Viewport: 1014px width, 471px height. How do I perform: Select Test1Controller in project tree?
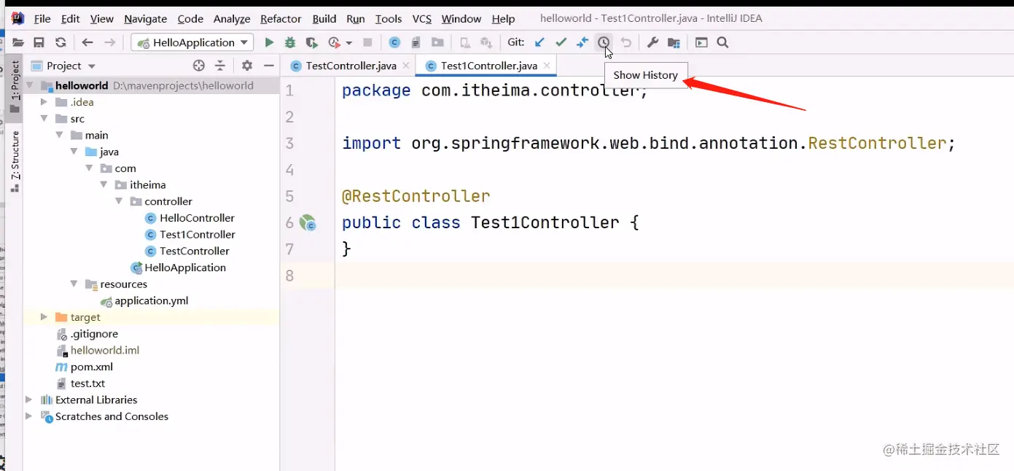coord(190,234)
